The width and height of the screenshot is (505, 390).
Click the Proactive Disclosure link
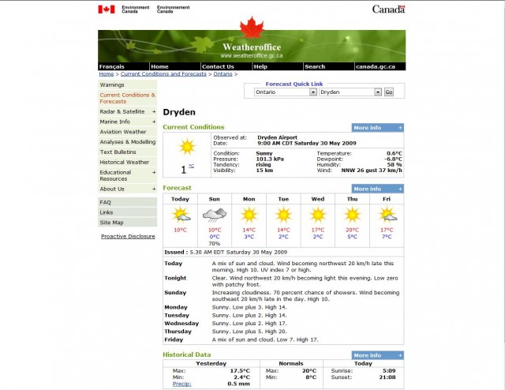[128, 236]
